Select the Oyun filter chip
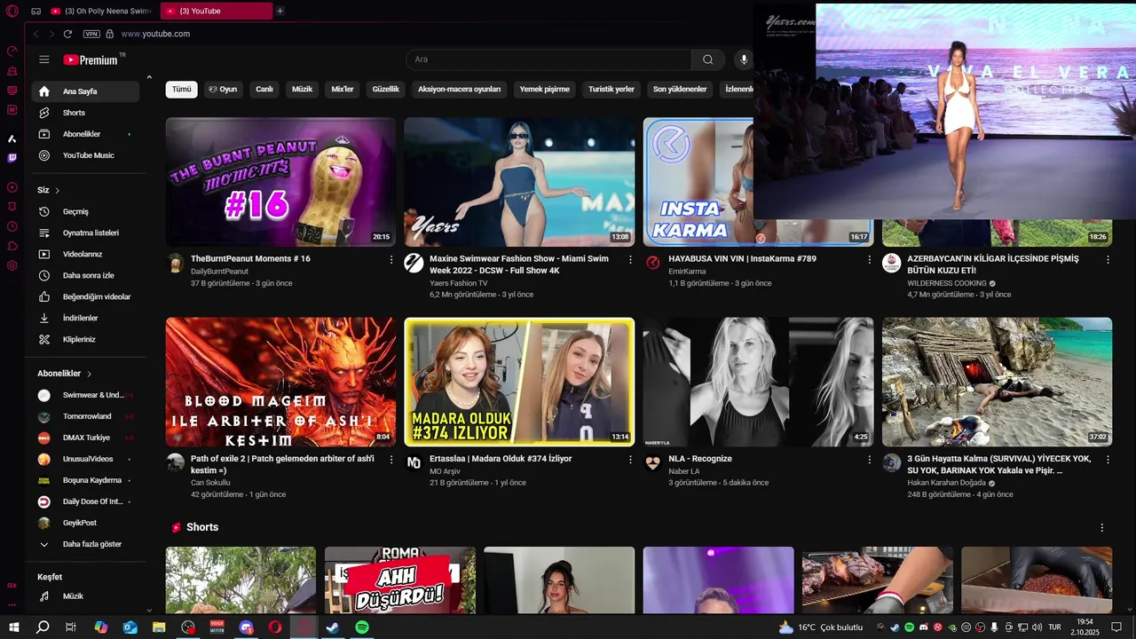Viewport: 1136px width, 639px height. click(223, 90)
